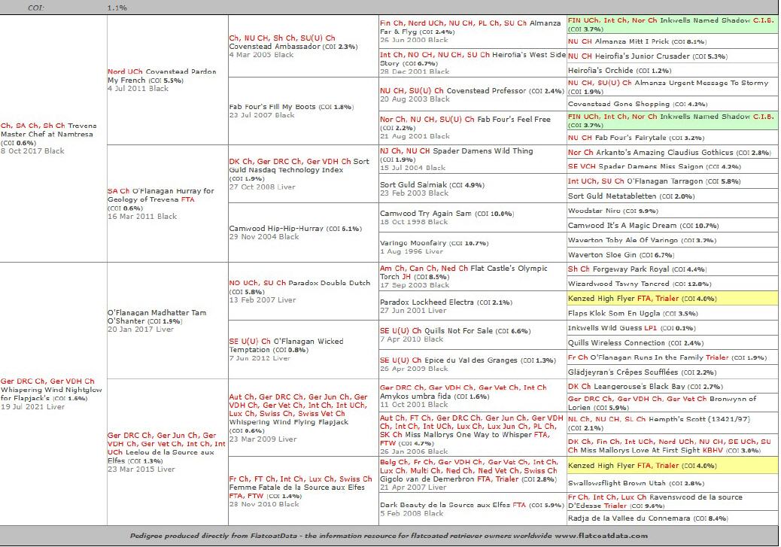The height and width of the screenshot is (547, 781).
Task: Select O'Flanagan Hurray for Geology of Trevena
Action: click(x=160, y=195)
